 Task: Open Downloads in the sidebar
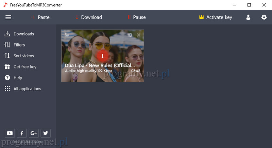[x=23, y=34]
